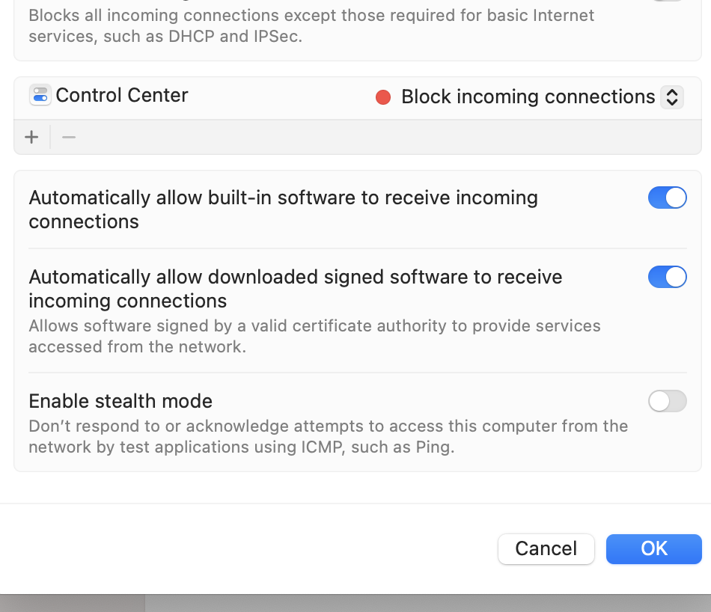Click the empty area of the add/remove bar

(374, 137)
